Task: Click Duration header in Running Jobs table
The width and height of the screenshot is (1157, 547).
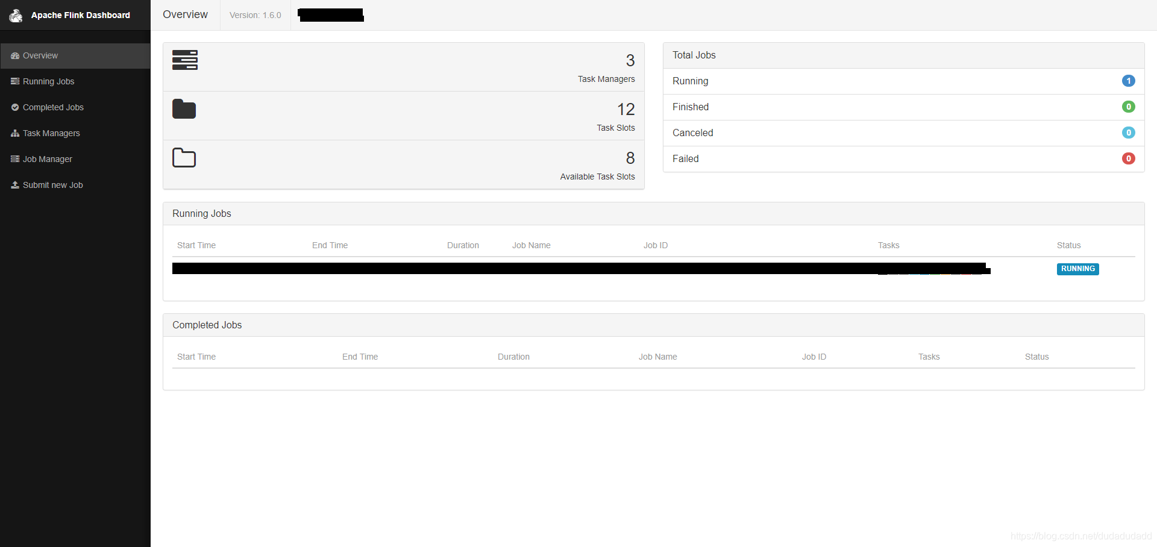Action: click(463, 245)
